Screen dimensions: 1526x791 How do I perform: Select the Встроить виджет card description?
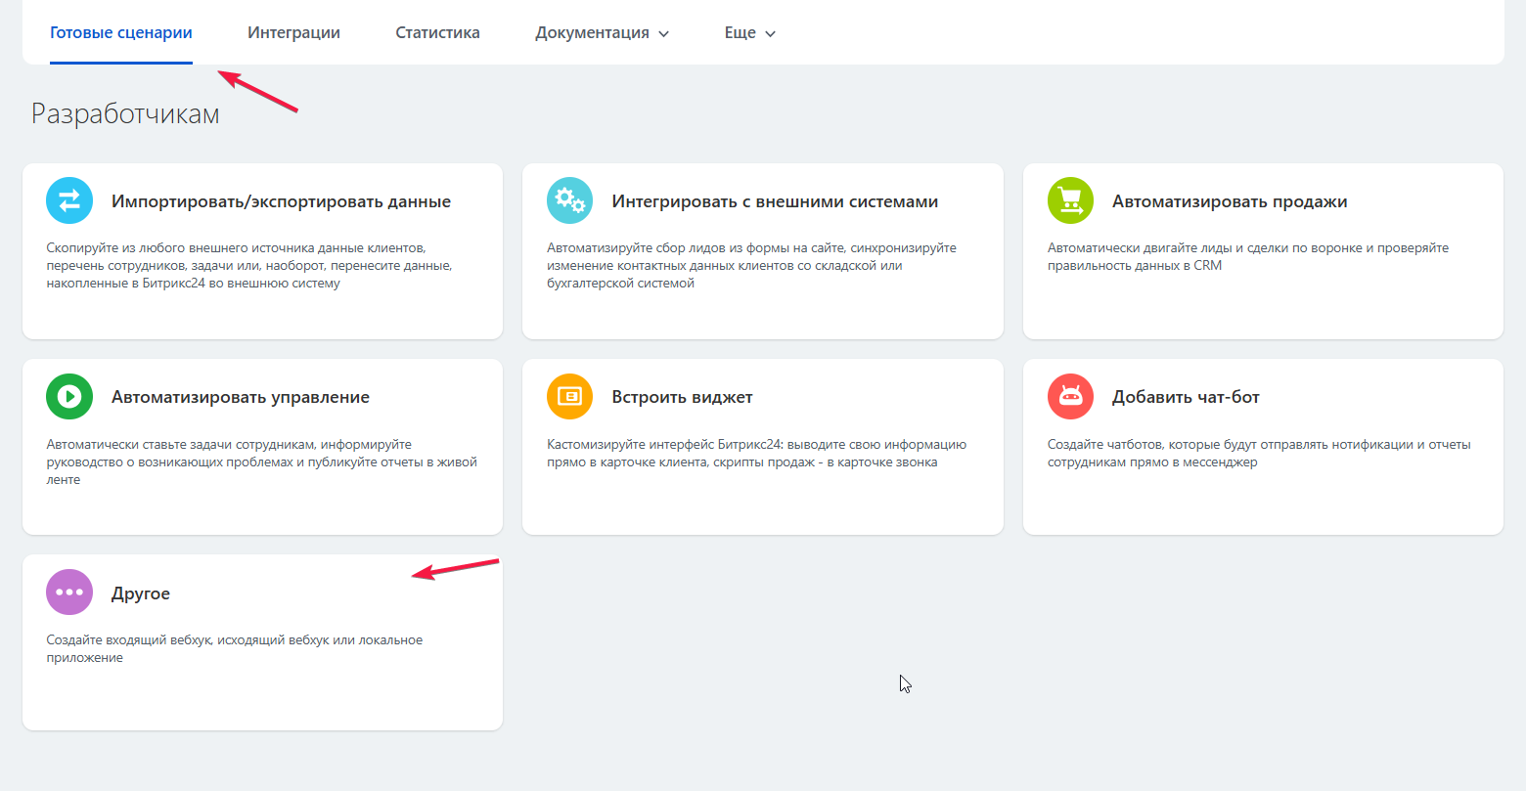pos(756,454)
